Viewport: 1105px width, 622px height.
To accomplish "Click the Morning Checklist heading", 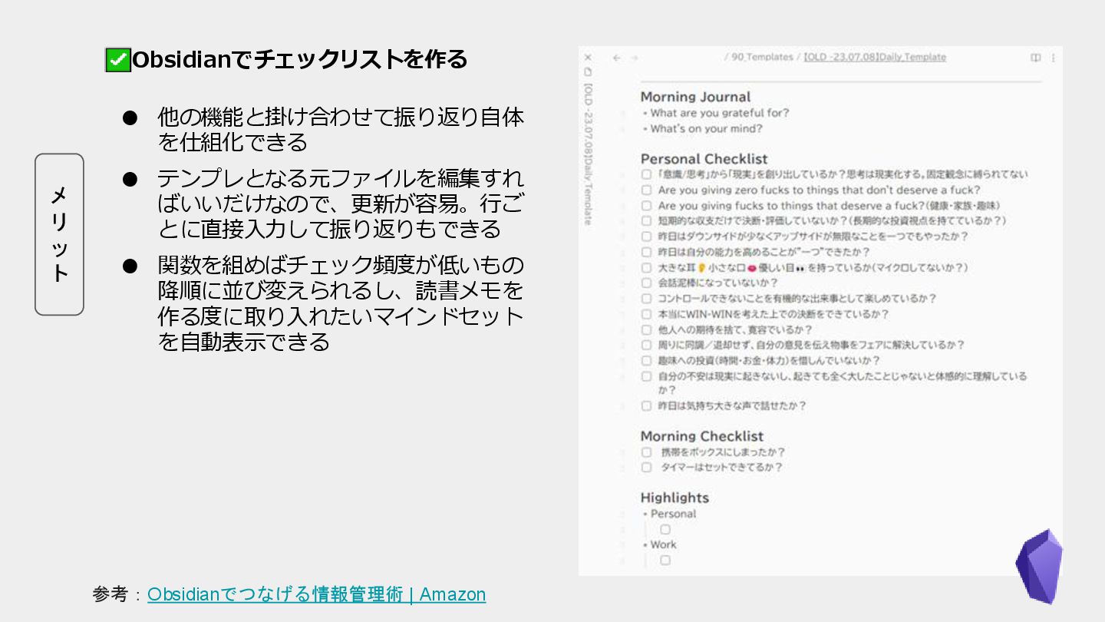I will 702,436.
